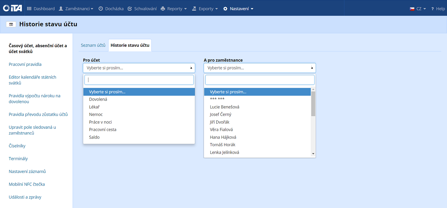The width and height of the screenshot is (447, 208).
Task: Open the Schvalování section
Action: coord(142,9)
